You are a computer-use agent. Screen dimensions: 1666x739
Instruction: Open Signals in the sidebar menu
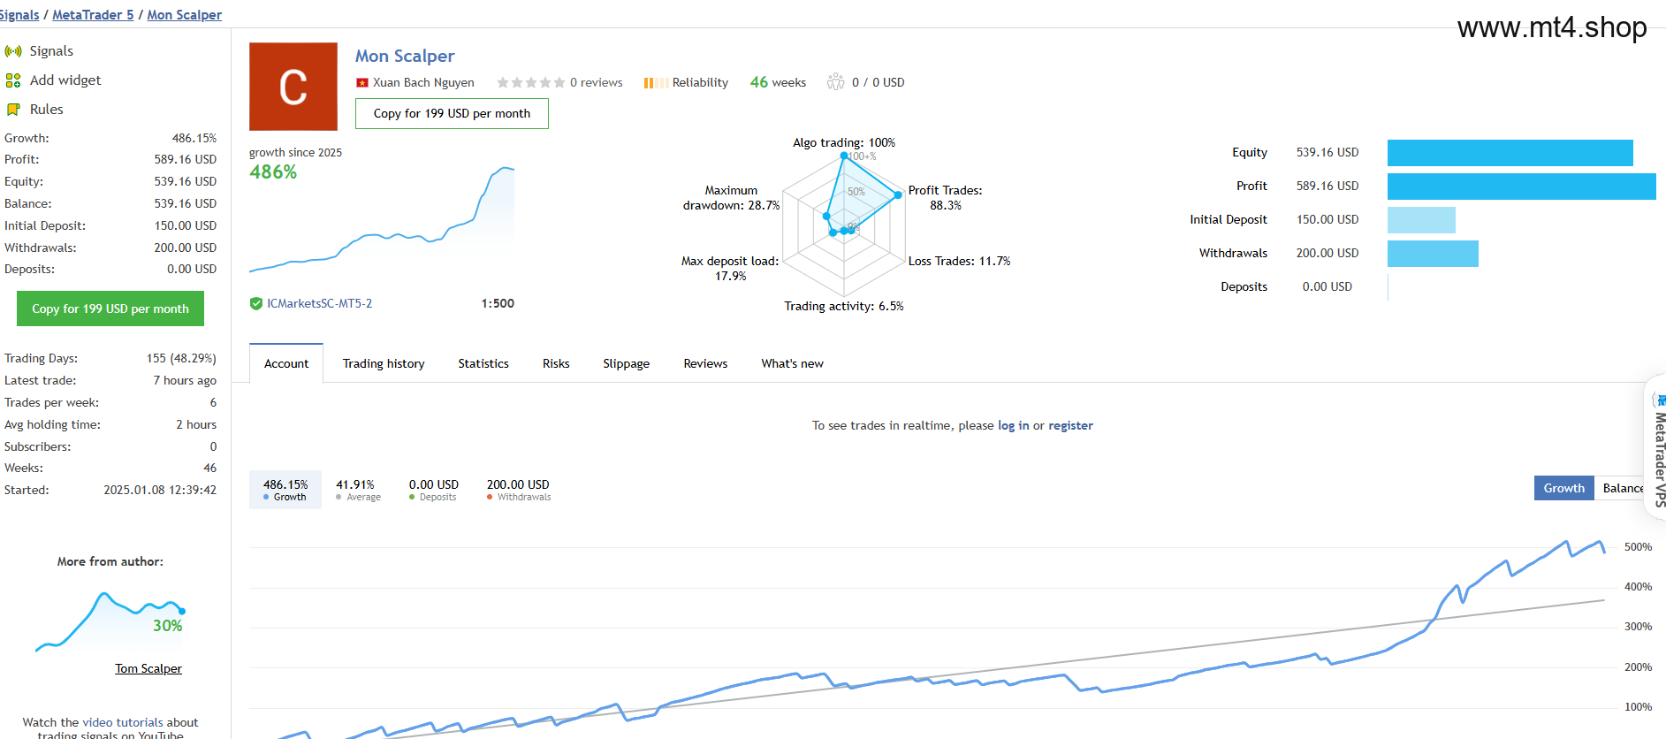pos(51,51)
